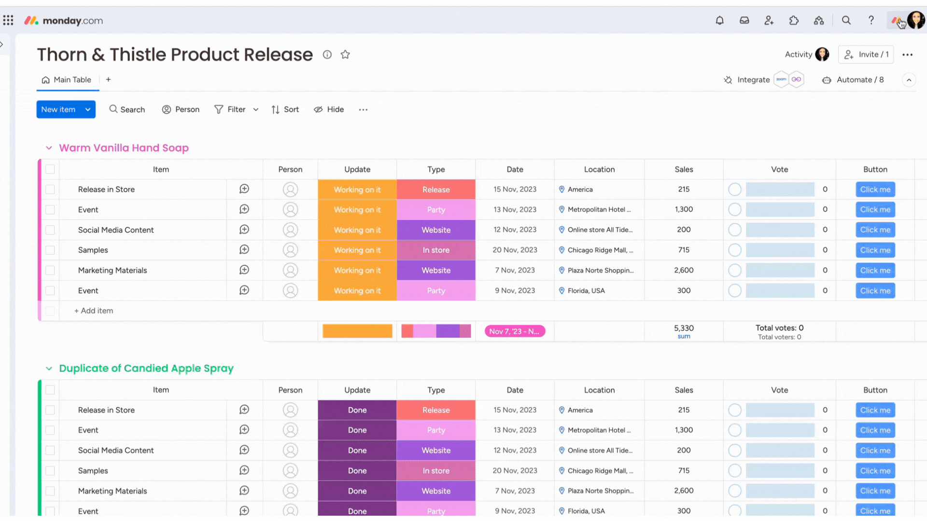Toggle checkbox for Release in Store row
927x521 pixels.
(50, 189)
